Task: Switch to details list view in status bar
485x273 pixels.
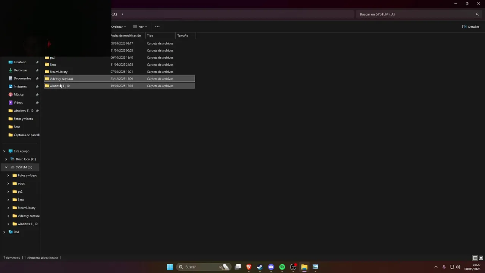Action: coord(475,258)
